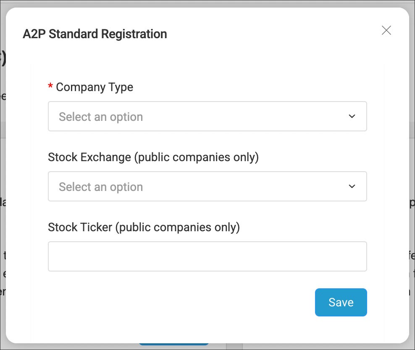Click the Stock Ticker field label
415x350 pixels.
(x=80, y=227)
